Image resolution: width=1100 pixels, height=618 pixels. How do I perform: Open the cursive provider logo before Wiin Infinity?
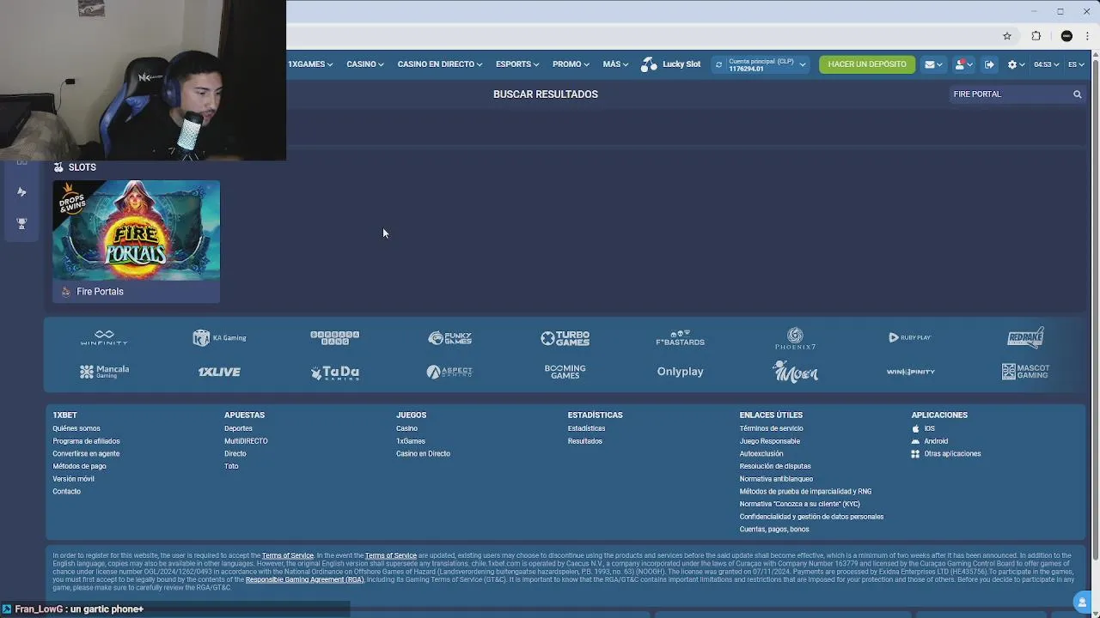click(x=795, y=372)
